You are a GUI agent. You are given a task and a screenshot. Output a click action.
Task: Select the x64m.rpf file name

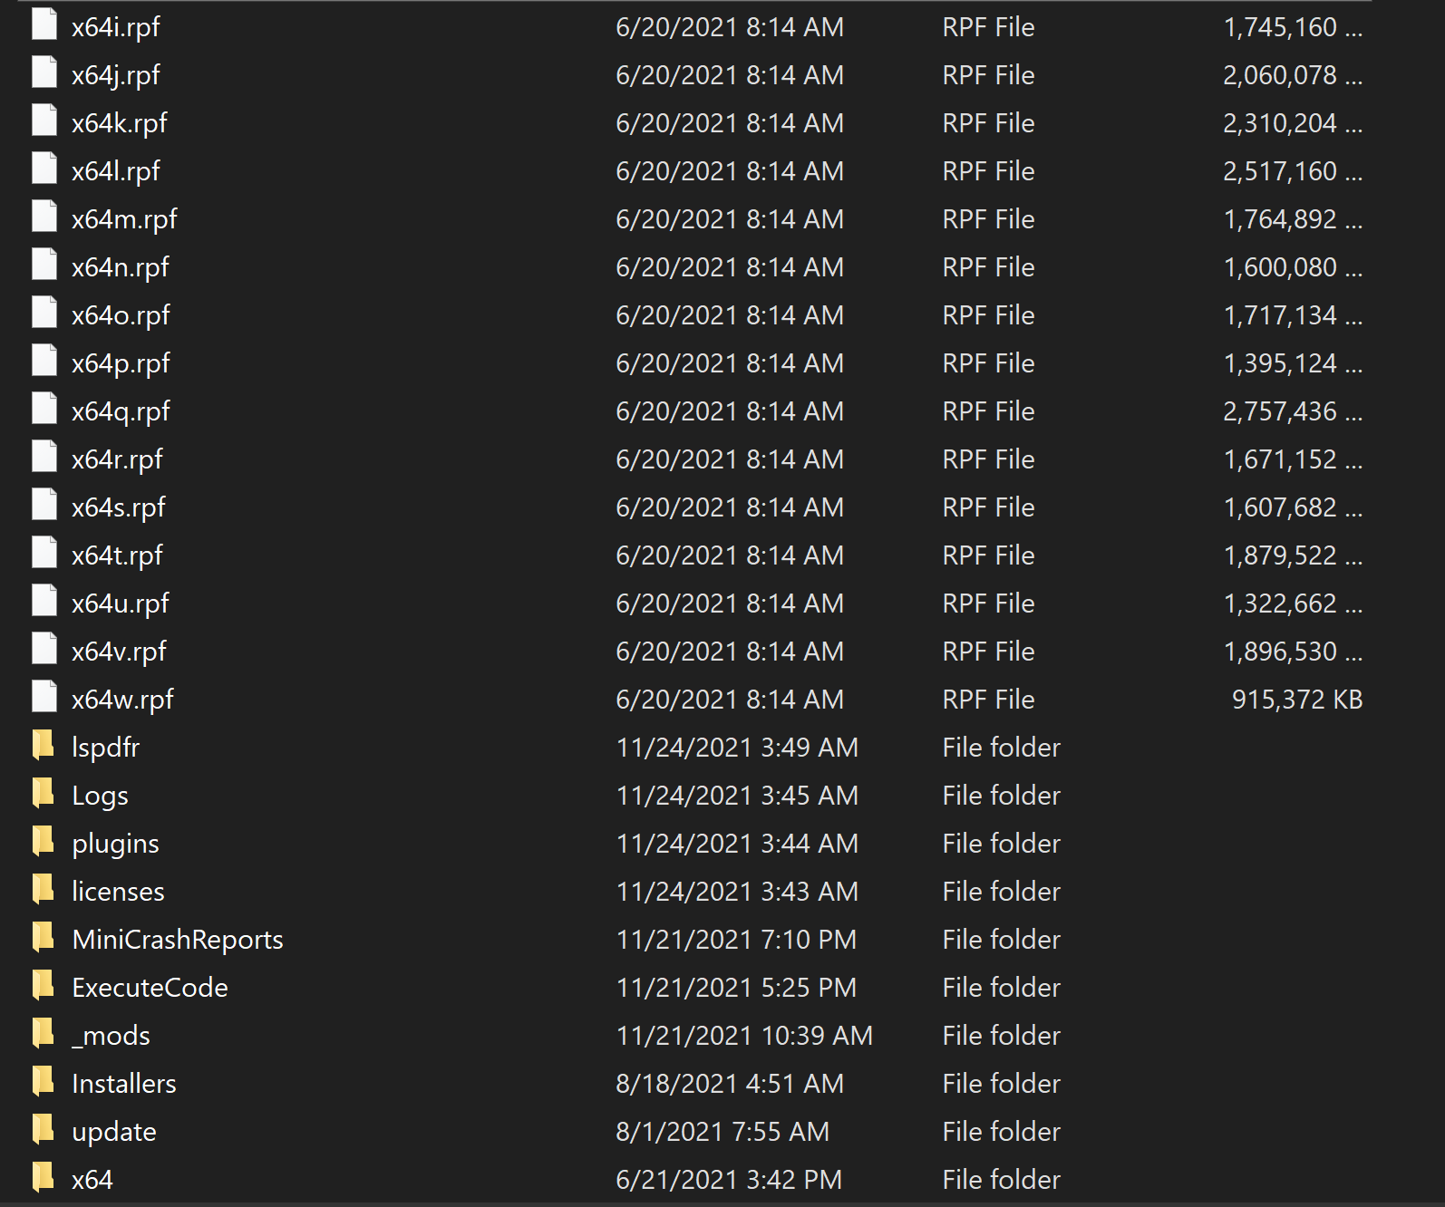(x=124, y=219)
